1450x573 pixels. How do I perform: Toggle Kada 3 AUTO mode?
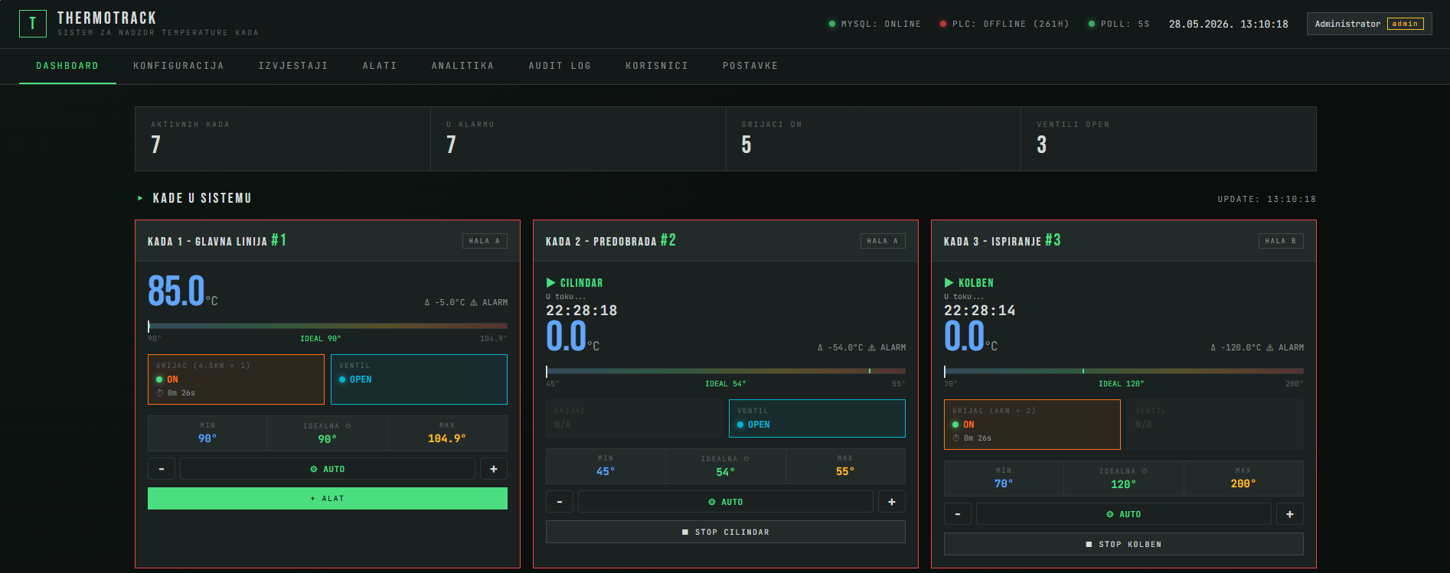1124,514
